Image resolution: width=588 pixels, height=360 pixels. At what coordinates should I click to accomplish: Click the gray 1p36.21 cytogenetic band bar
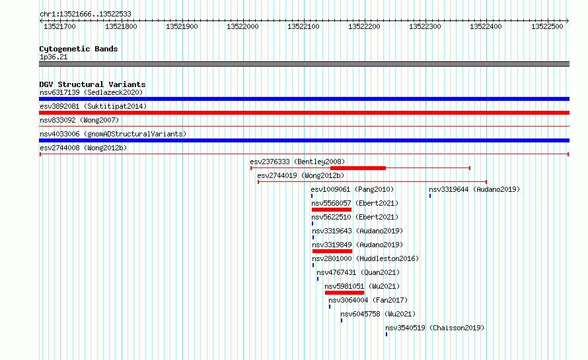pos(304,64)
